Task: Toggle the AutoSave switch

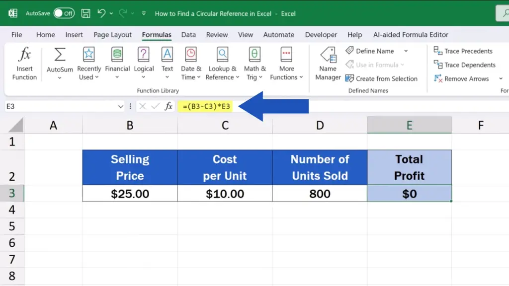Action: [64, 13]
